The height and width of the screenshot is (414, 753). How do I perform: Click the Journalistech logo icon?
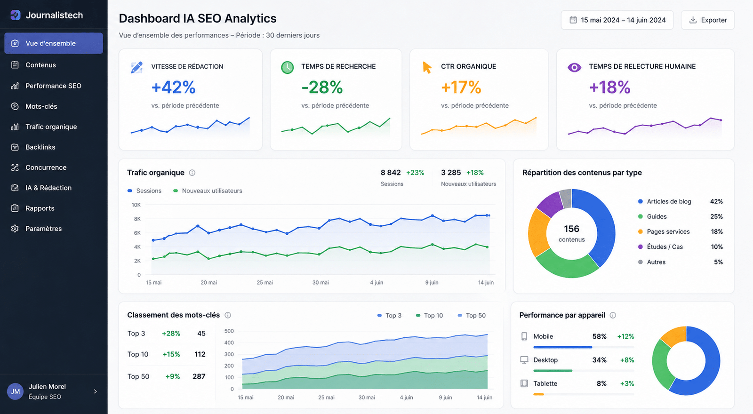15,15
